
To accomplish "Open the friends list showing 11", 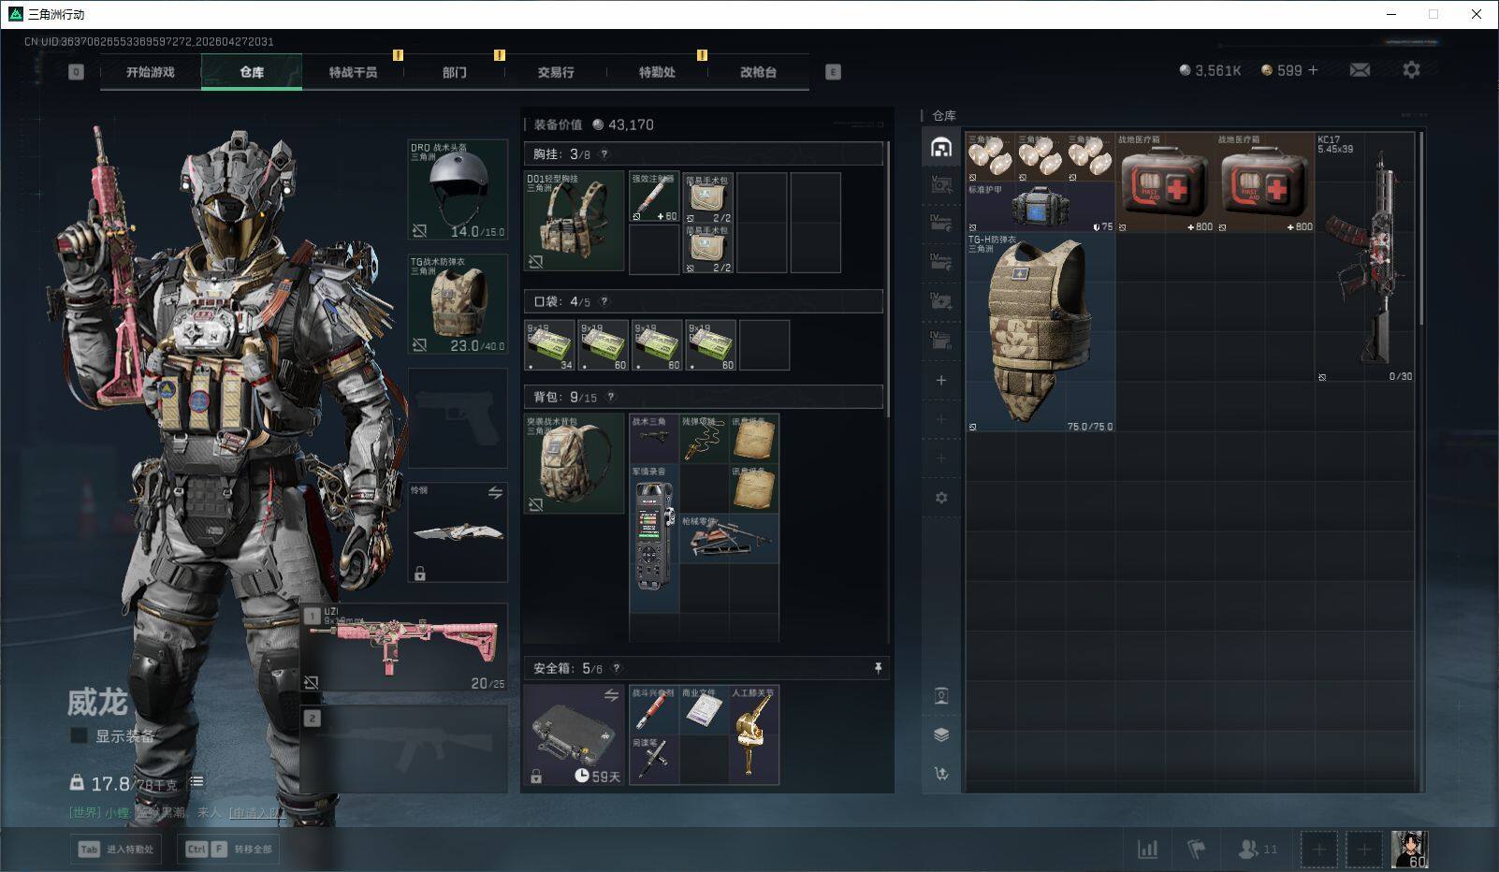I will click(x=1257, y=849).
